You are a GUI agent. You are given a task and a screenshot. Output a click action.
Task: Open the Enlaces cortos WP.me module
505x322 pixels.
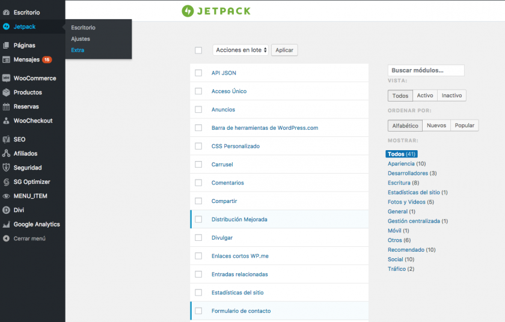point(240,256)
